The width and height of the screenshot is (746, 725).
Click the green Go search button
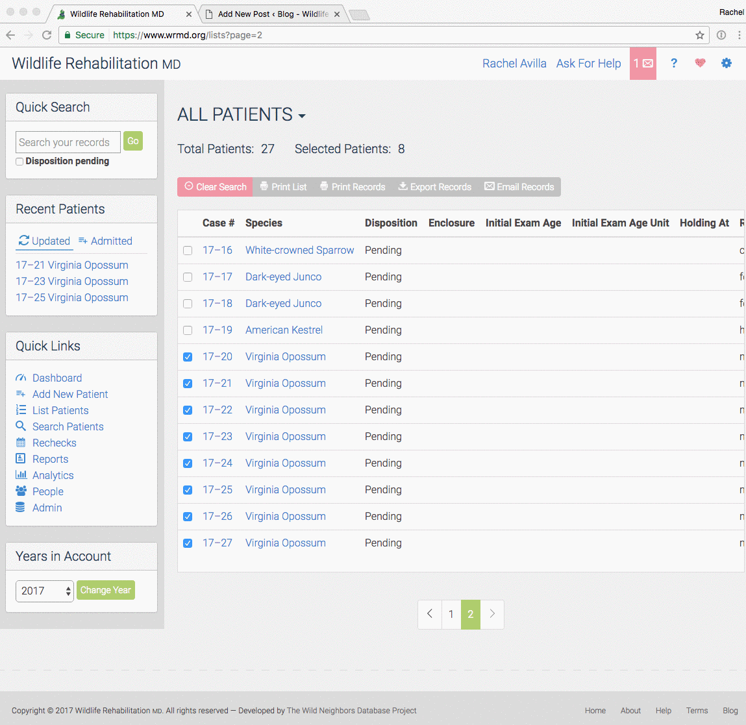click(x=133, y=141)
